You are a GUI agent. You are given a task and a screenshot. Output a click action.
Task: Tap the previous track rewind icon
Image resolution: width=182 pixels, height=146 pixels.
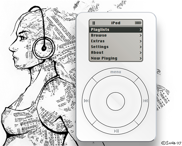[86, 101]
